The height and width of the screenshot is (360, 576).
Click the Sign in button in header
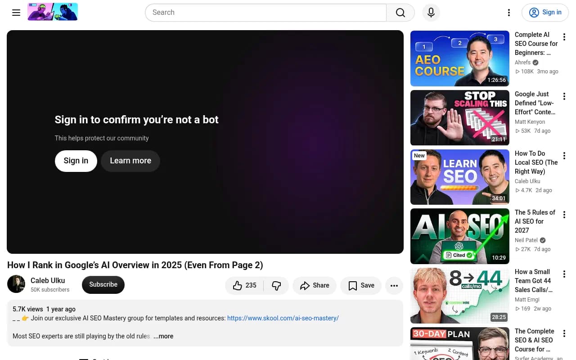545,13
